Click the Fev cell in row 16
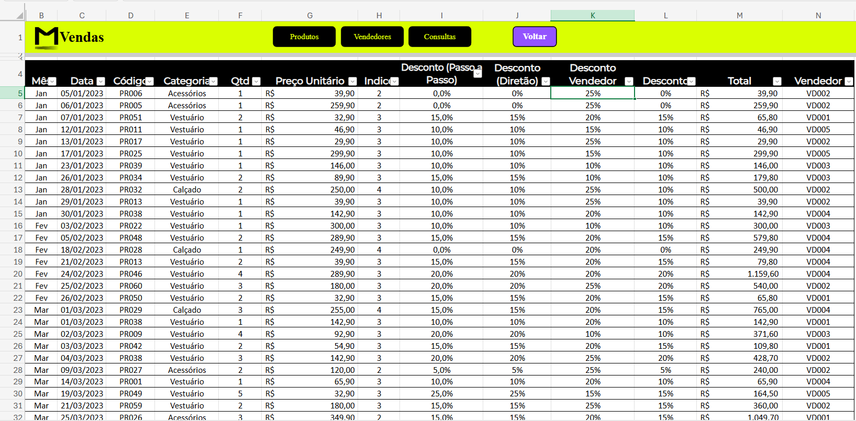Viewport: 856px width, 421px height. point(41,225)
